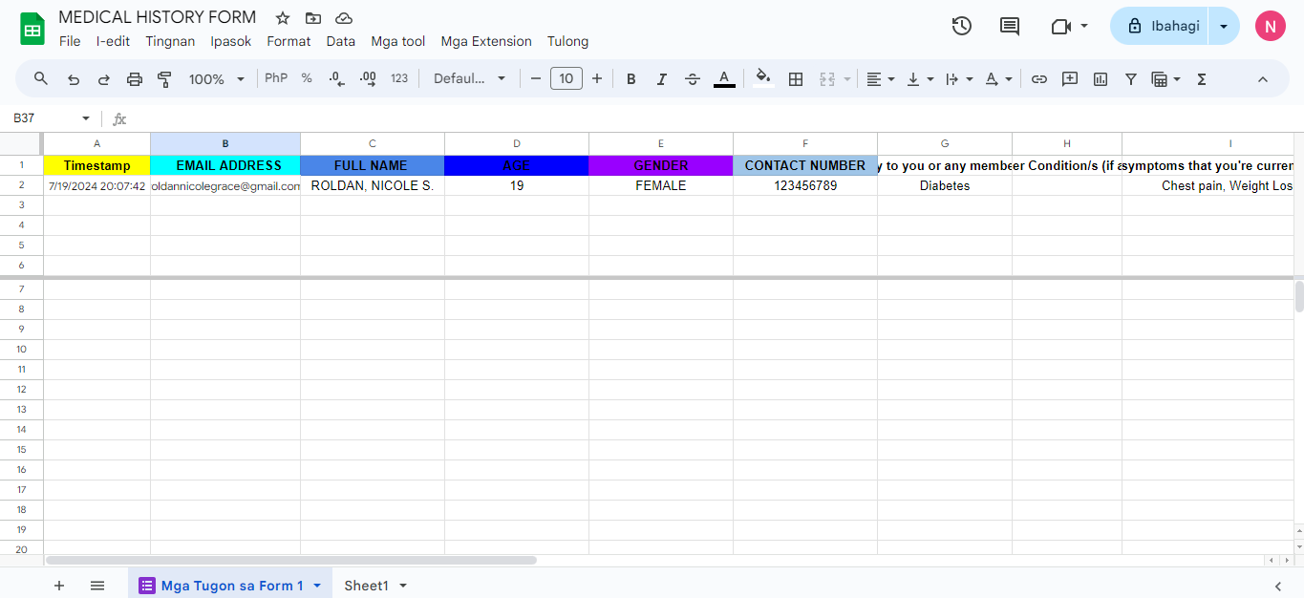The height and width of the screenshot is (598, 1304).
Task: Open the font family dropdown
Action: (x=469, y=78)
